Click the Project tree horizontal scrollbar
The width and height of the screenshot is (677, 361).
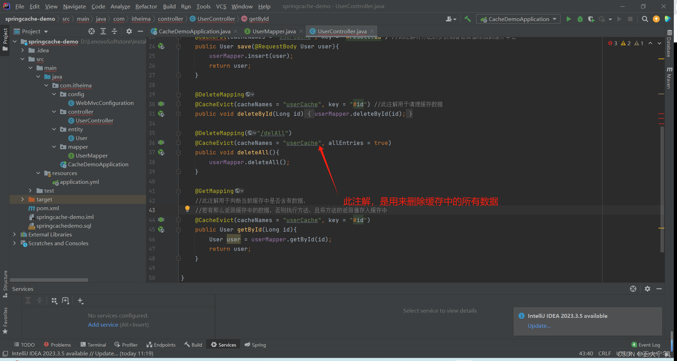tap(49, 280)
